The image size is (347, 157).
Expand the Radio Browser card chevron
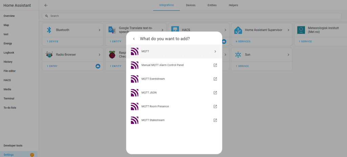tap(99, 55)
